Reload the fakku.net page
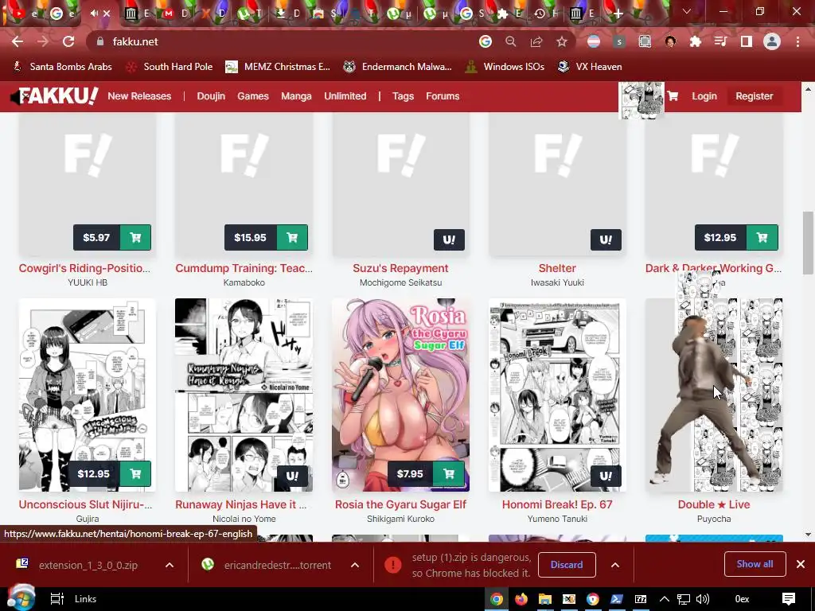Viewport: 815px width, 611px height. pos(68,41)
